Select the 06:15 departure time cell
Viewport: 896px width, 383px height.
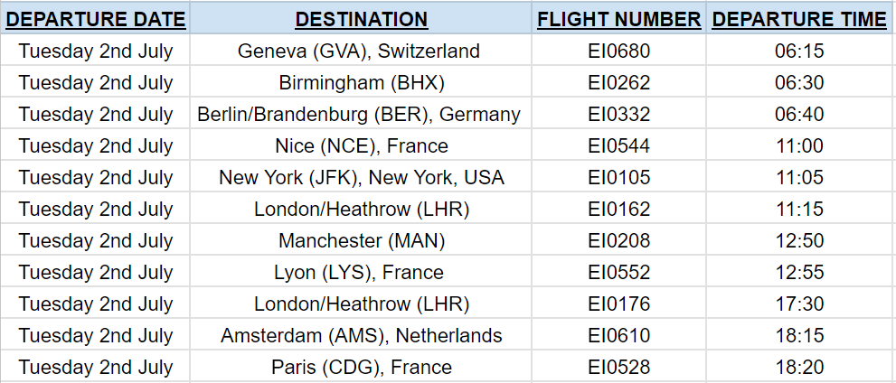coord(799,51)
